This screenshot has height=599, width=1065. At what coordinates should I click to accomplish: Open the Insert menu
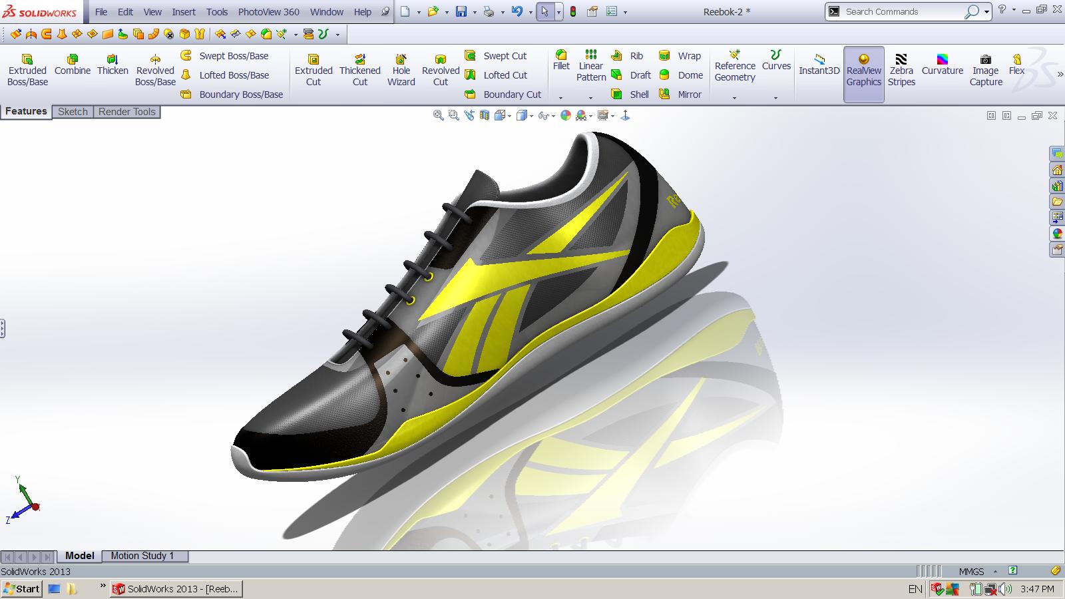click(x=184, y=11)
